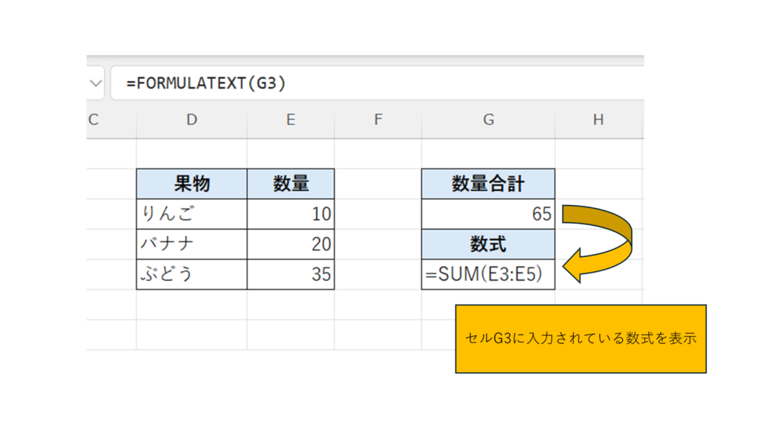Open the Name Box dropdown chevron
Screen dimensions: 761x428
[95, 83]
